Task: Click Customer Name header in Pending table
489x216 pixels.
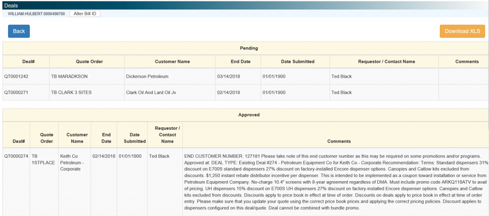Action: pos(172,62)
